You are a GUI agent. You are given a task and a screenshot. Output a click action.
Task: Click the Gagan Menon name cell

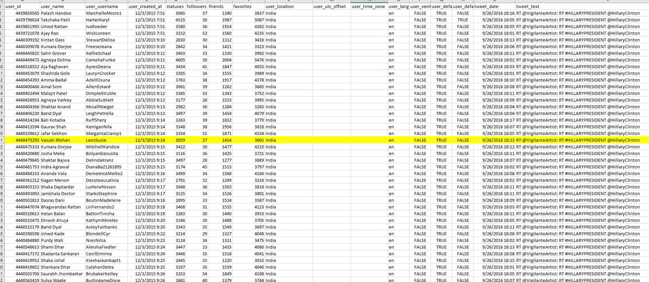(x=62, y=180)
